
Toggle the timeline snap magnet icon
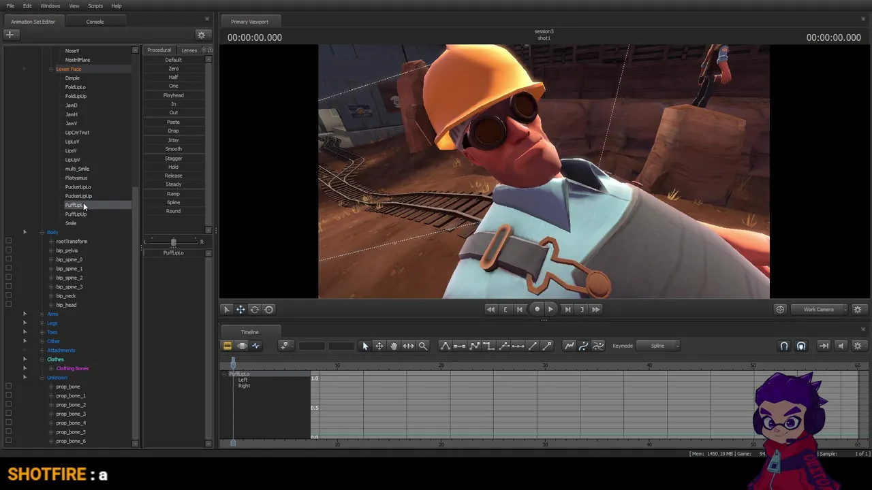pyautogui.click(x=784, y=346)
